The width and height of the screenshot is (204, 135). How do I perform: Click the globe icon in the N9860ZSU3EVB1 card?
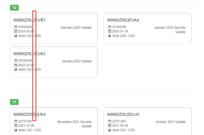pos(16,36)
